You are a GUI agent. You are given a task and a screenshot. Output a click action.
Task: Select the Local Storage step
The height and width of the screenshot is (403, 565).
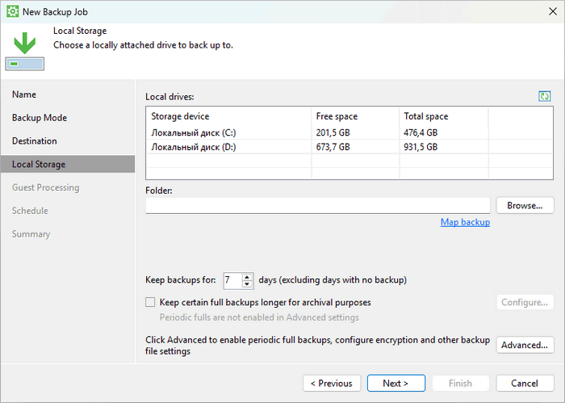pos(39,165)
